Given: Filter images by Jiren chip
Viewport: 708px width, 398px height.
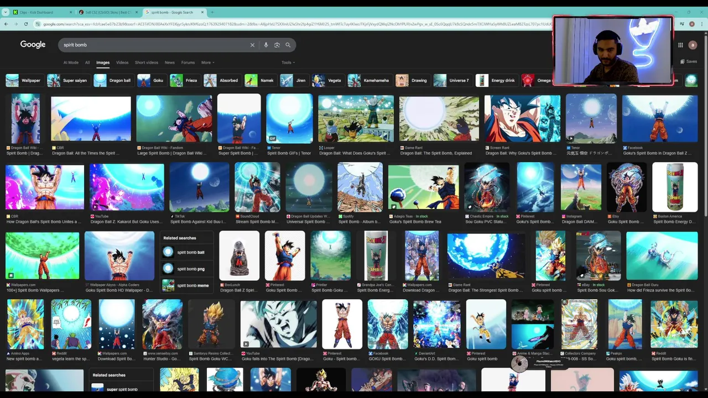Looking at the screenshot, I should (x=293, y=80).
